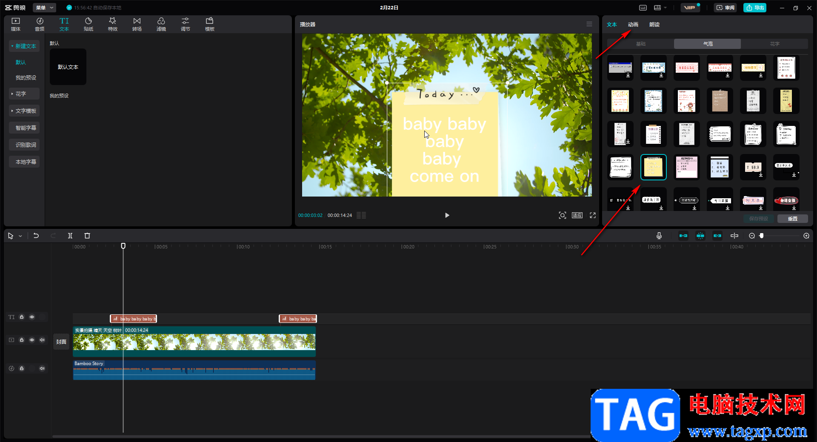Image resolution: width=817 pixels, height=442 pixels.
Task: Select the first baby baby text clip
Action: pos(133,319)
